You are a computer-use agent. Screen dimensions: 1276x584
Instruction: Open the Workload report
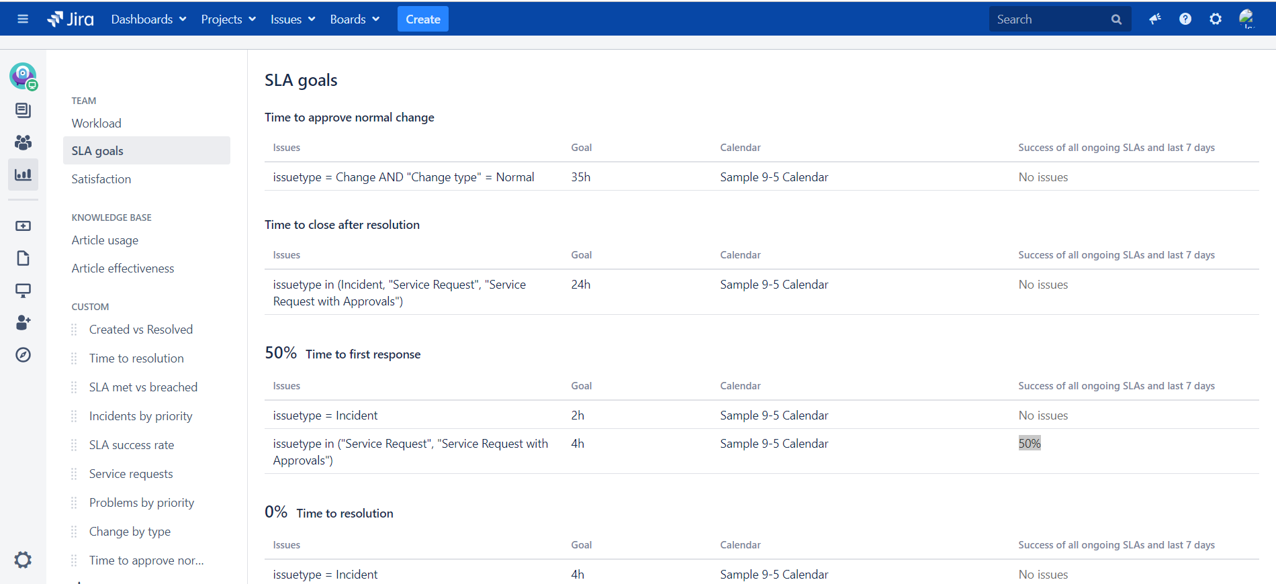pyautogui.click(x=97, y=124)
